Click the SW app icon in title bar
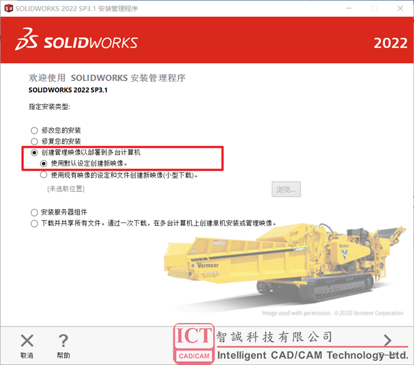414x365 pixels. point(9,9)
